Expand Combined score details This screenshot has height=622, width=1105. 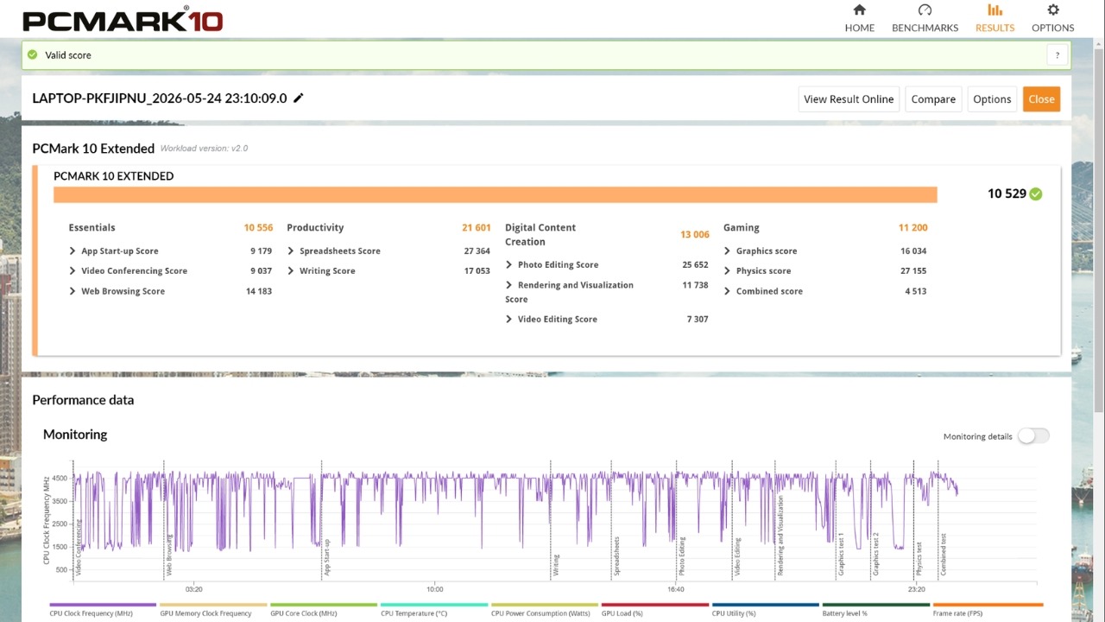pyautogui.click(x=728, y=291)
